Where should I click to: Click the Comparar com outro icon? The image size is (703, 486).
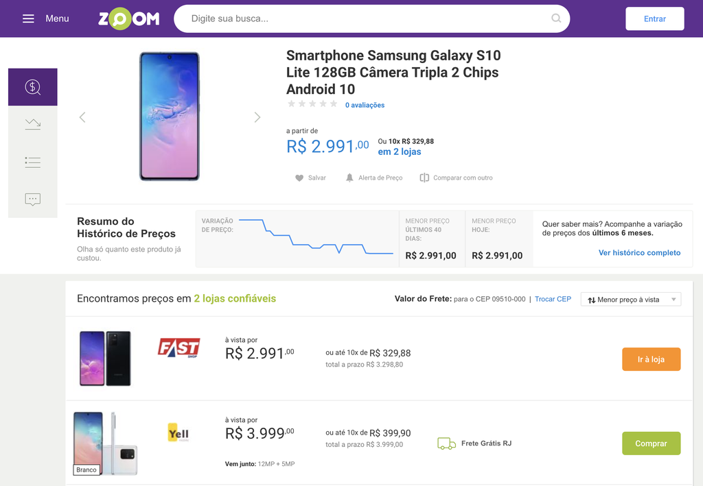pos(424,178)
